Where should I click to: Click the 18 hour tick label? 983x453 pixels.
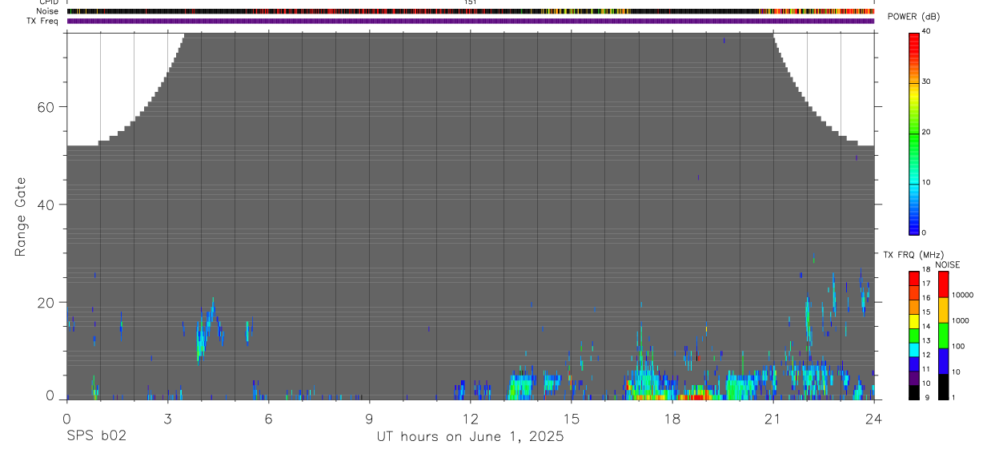(x=672, y=418)
